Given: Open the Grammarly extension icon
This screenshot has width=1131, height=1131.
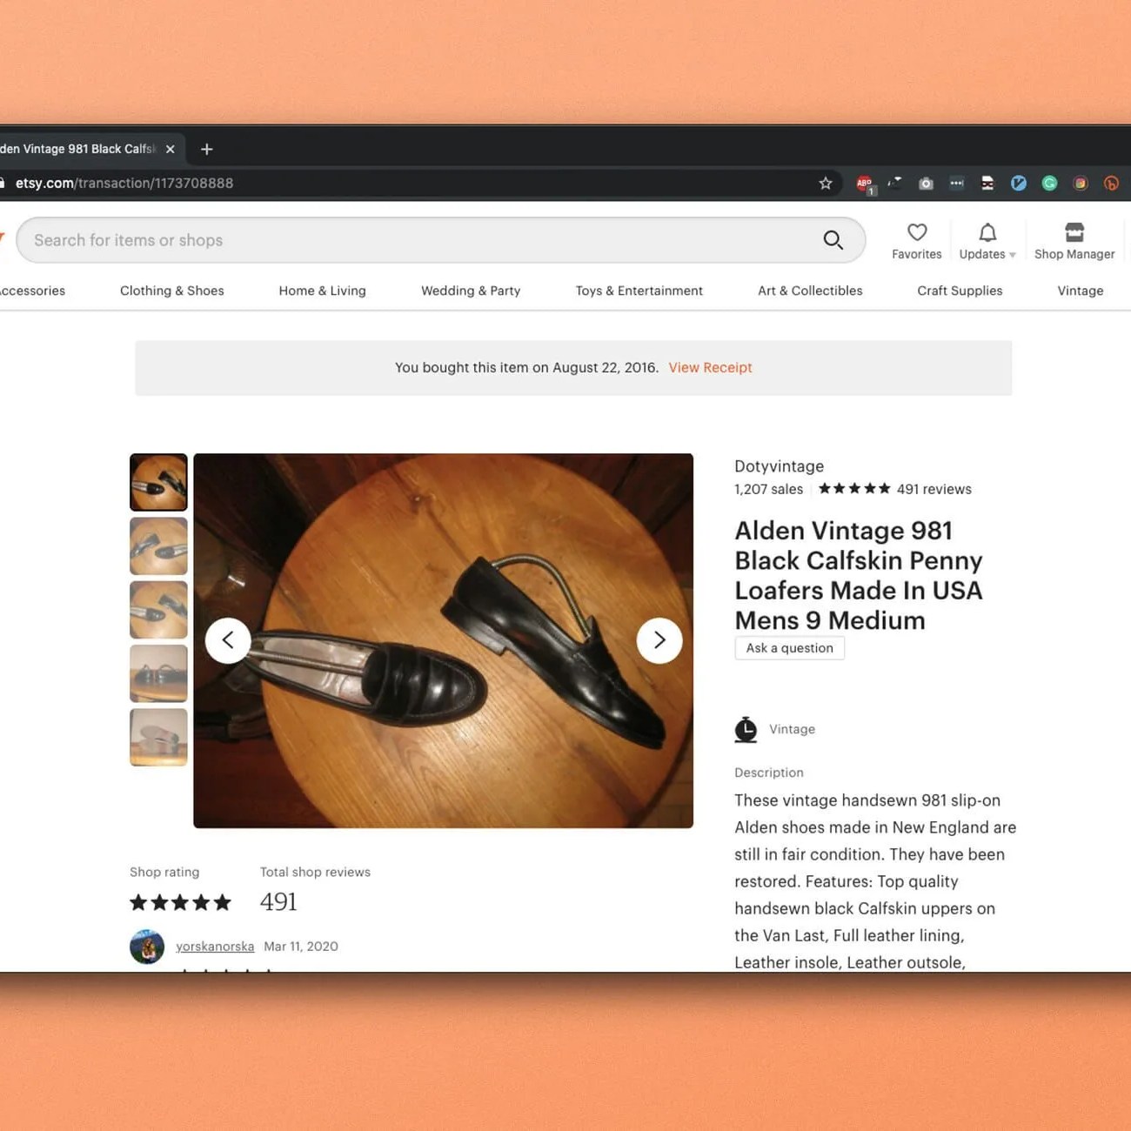Looking at the screenshot, I should 1049,184.
